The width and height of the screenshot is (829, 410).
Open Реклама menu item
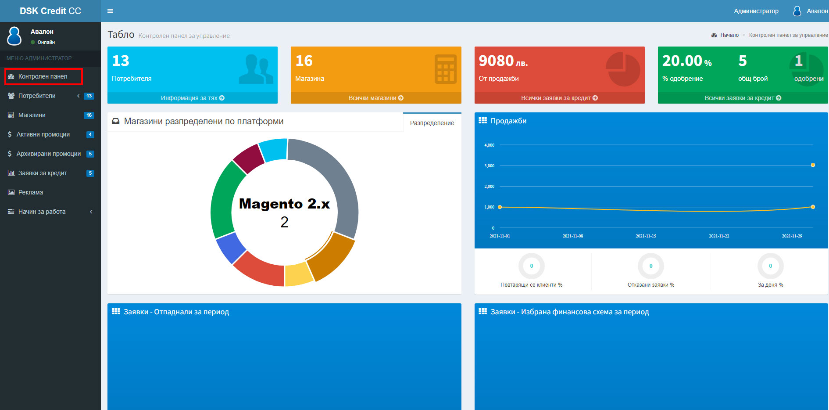50,192
